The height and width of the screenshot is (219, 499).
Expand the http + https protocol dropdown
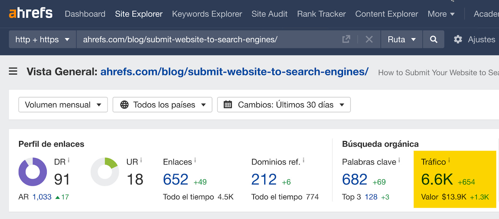coord(42,39)
